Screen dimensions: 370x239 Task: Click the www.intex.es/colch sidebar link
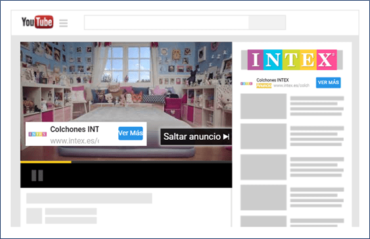point(291,85)
